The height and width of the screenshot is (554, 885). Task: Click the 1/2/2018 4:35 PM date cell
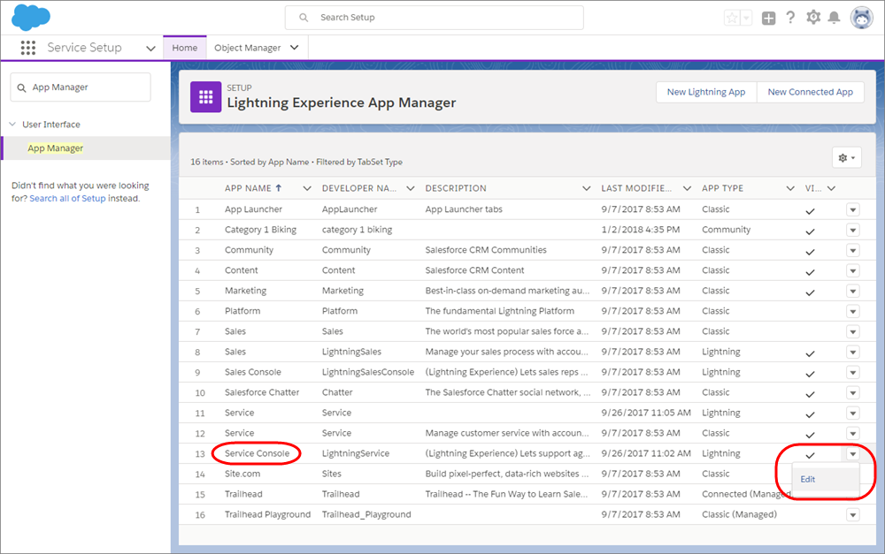click(x=640, y=230)
